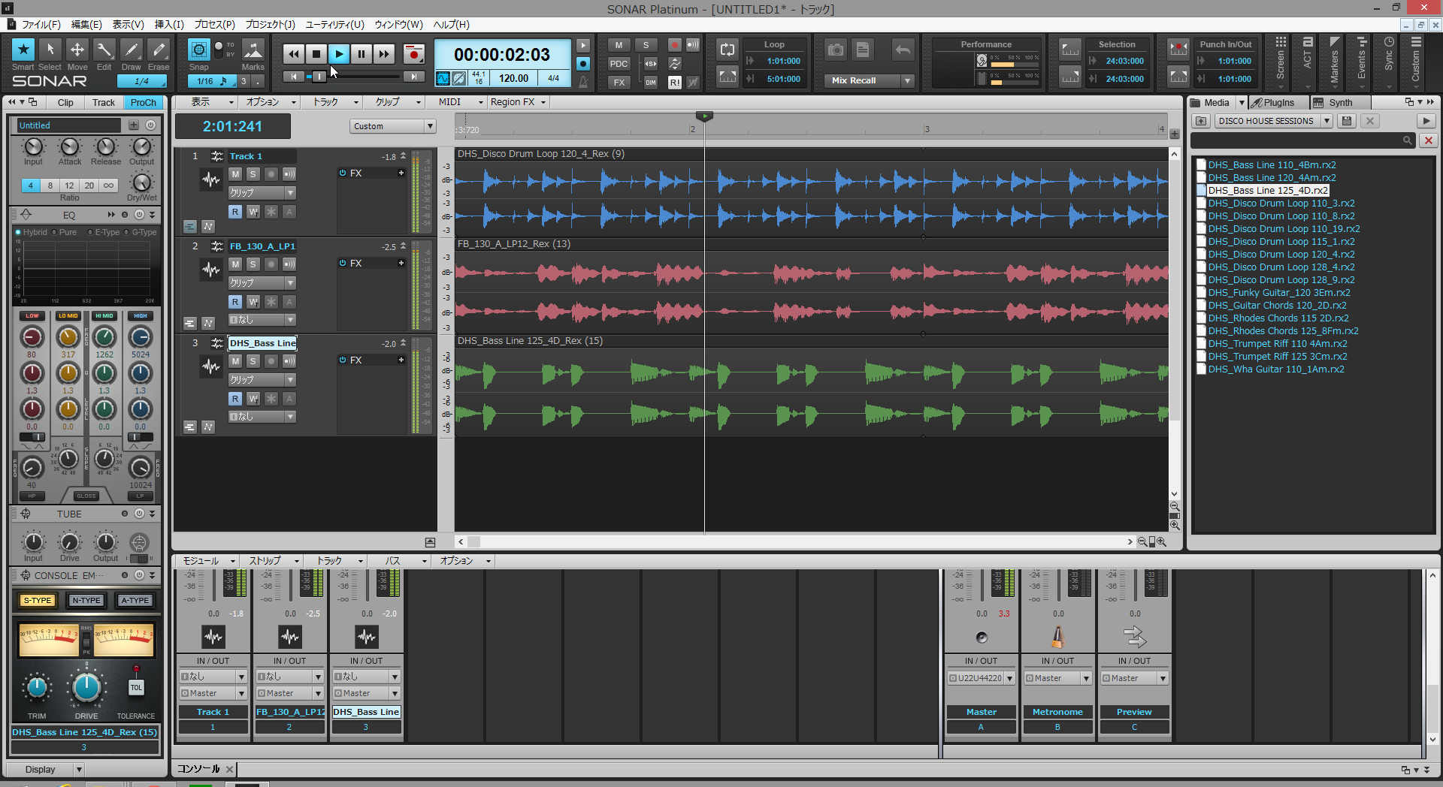Click the browser search field
Screen dimensions: 1443x787
[1302, 140]
